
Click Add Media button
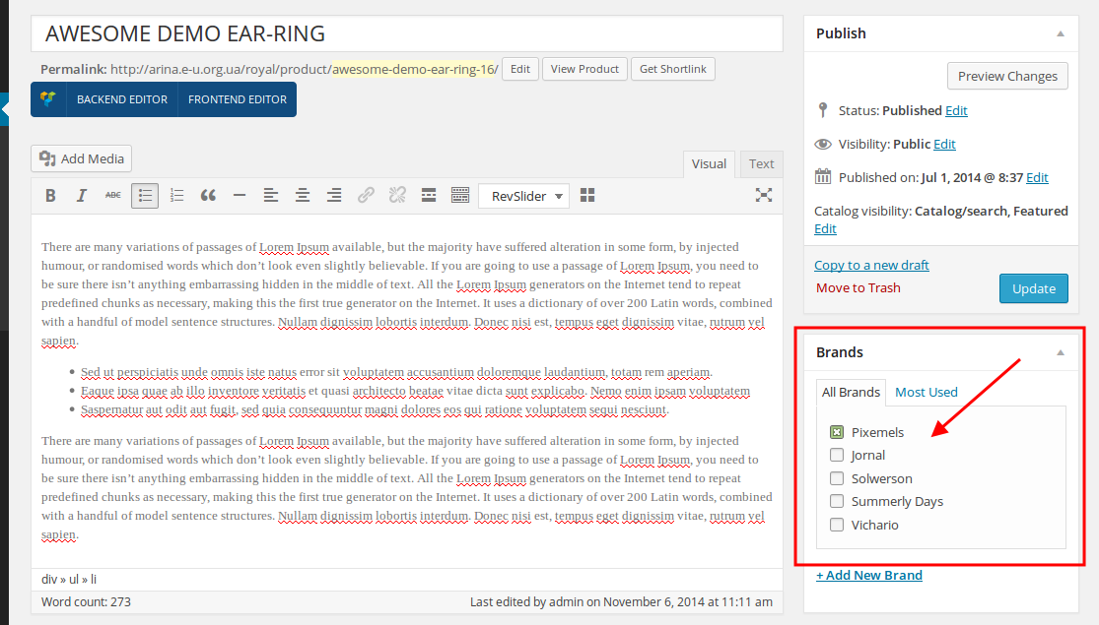(81, 158)
